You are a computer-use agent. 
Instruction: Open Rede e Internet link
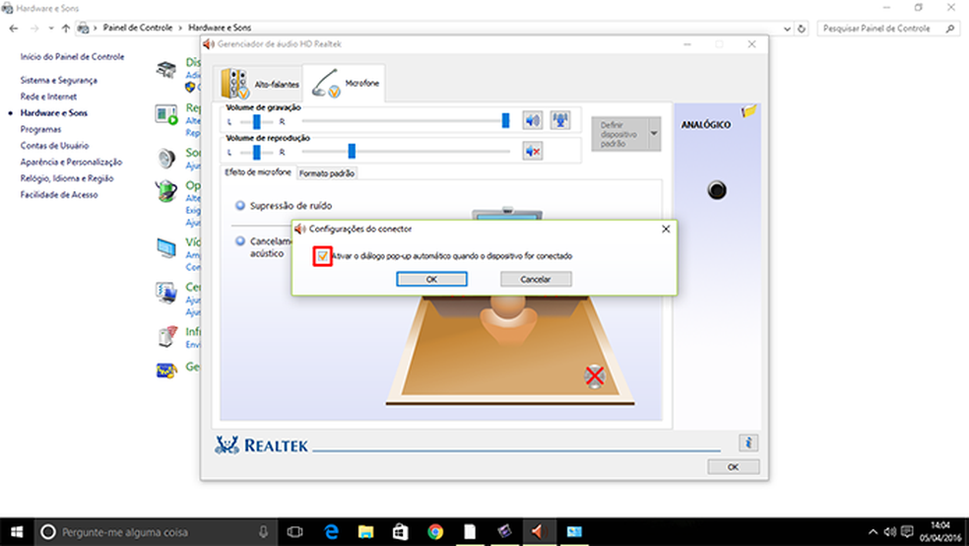(x=48, y=97)
